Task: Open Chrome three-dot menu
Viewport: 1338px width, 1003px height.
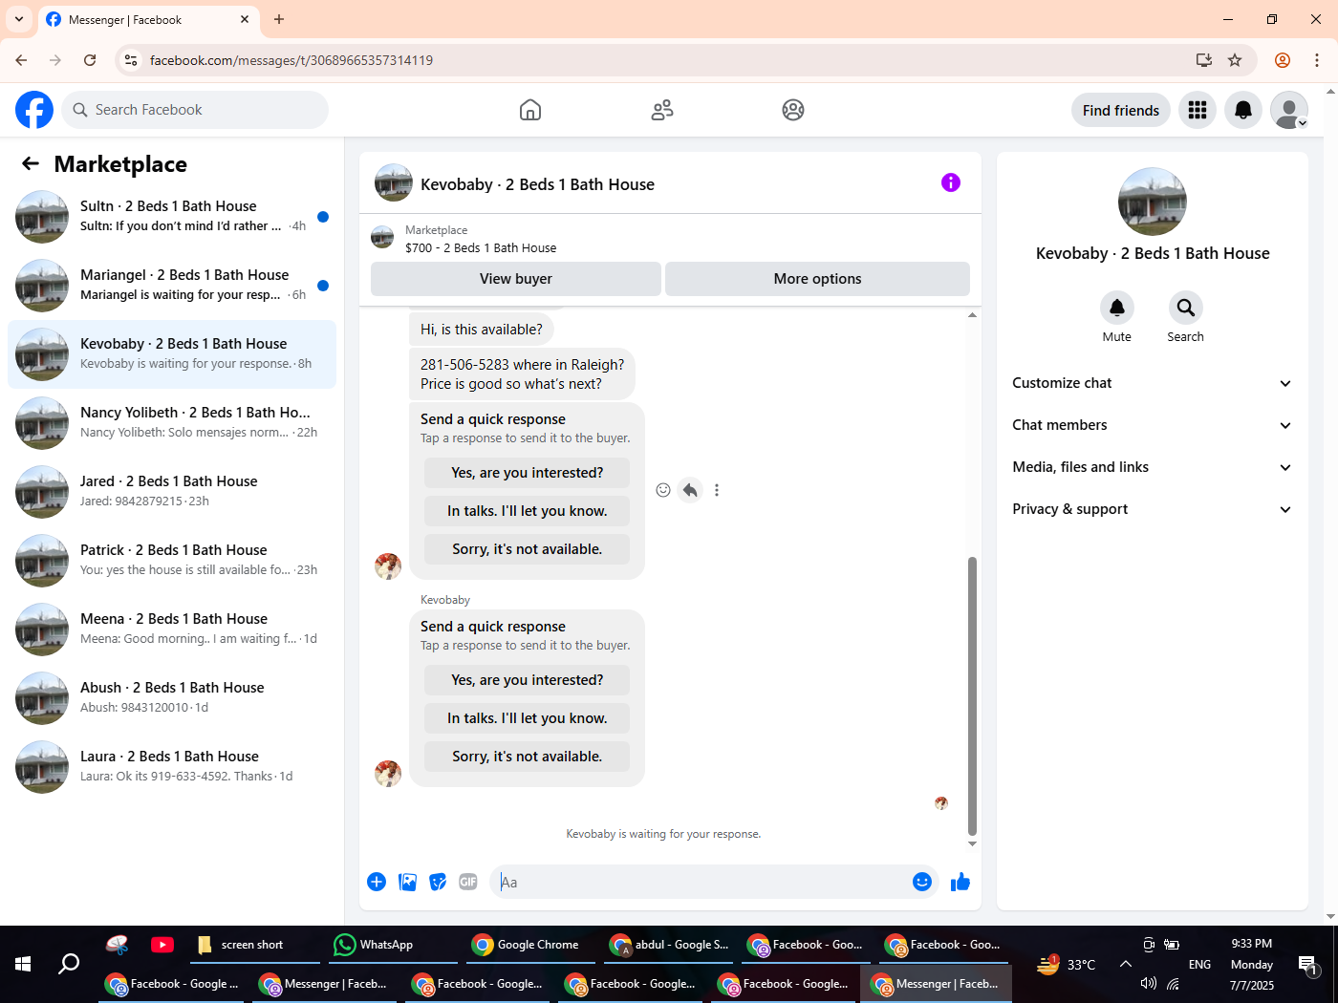Action: pyautogui.click(x=1317, y=60)
